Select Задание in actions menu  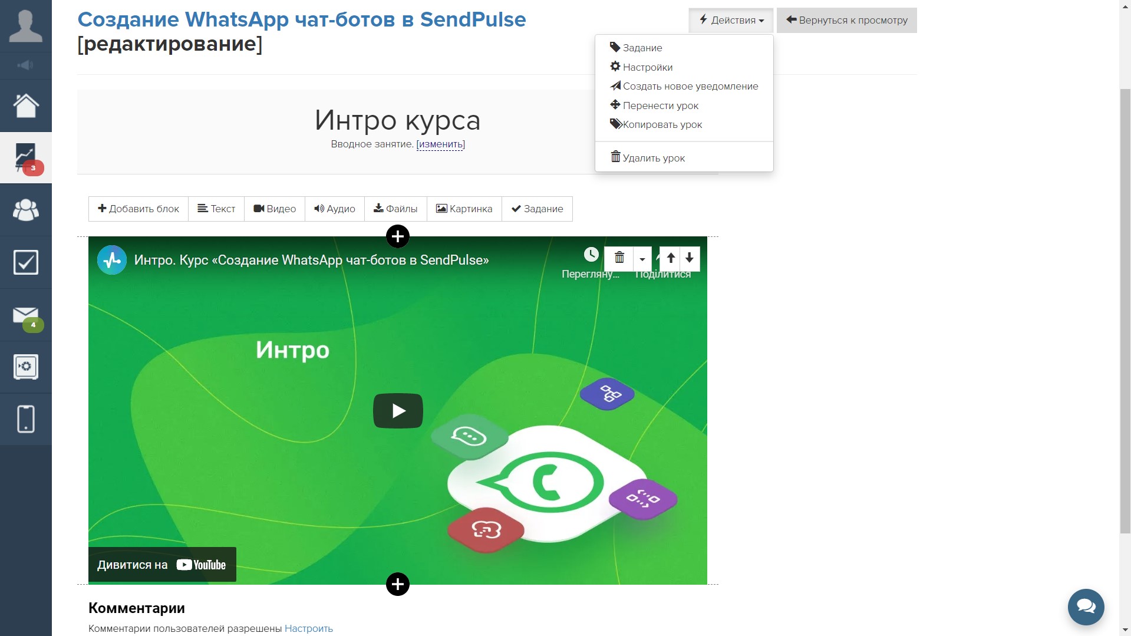684,48
